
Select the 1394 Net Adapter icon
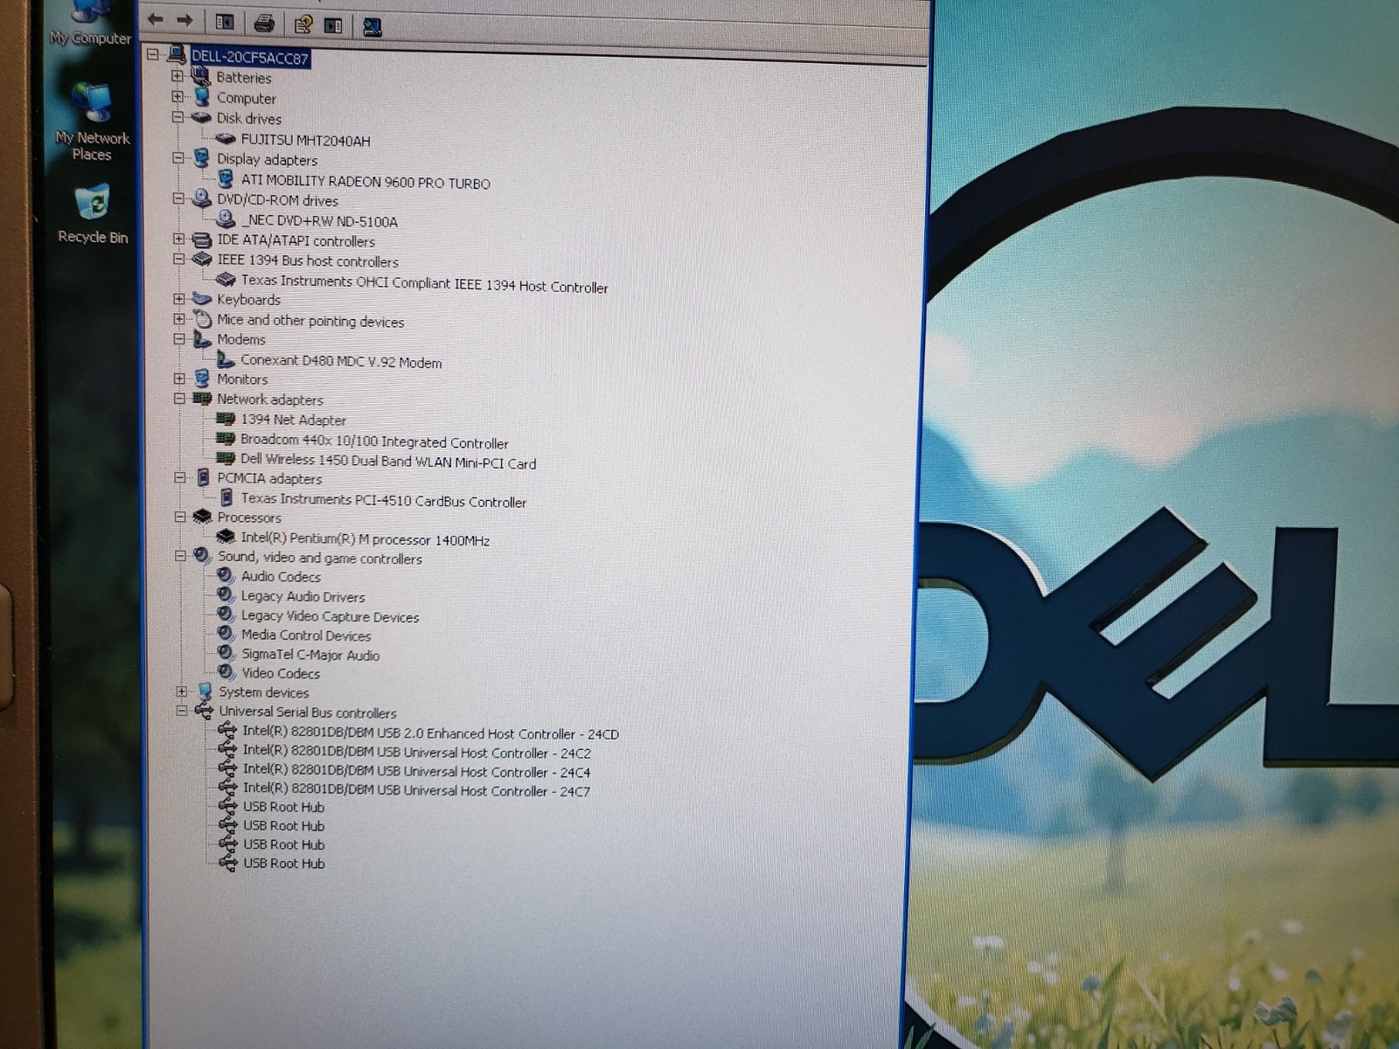(226, 419)
